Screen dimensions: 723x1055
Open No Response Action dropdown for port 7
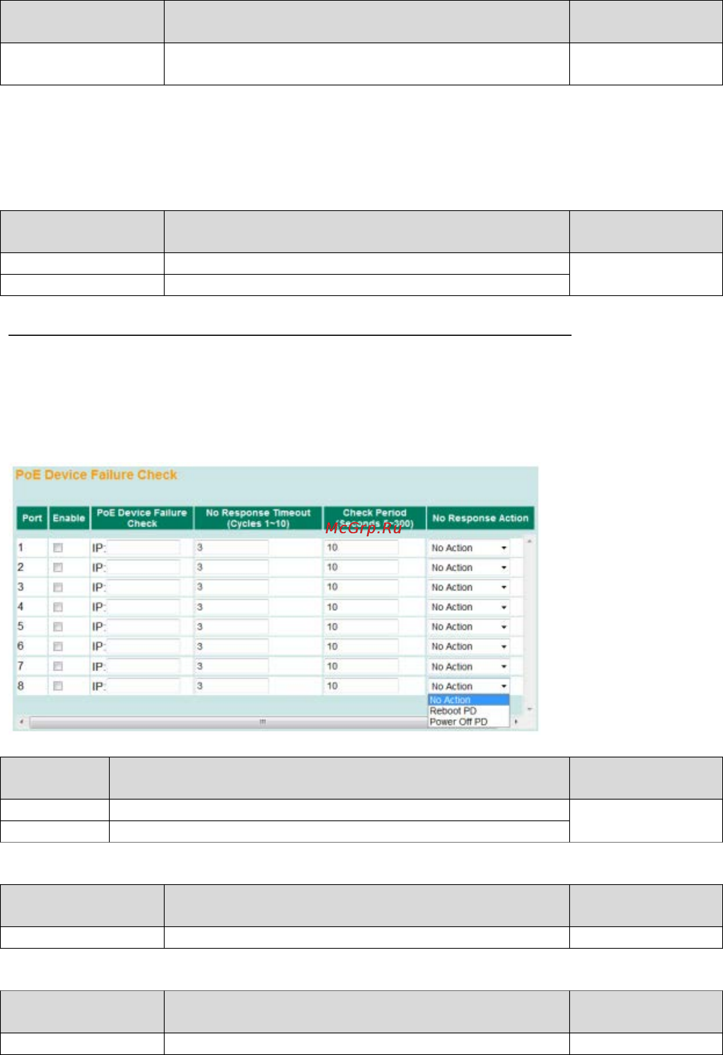tap(469, 666)
